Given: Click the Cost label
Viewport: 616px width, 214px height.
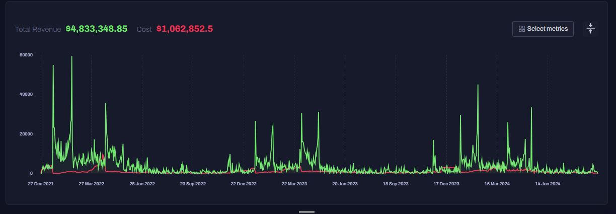Looking at the screenshot, I should pyautogui.click(x=144, y=29).
